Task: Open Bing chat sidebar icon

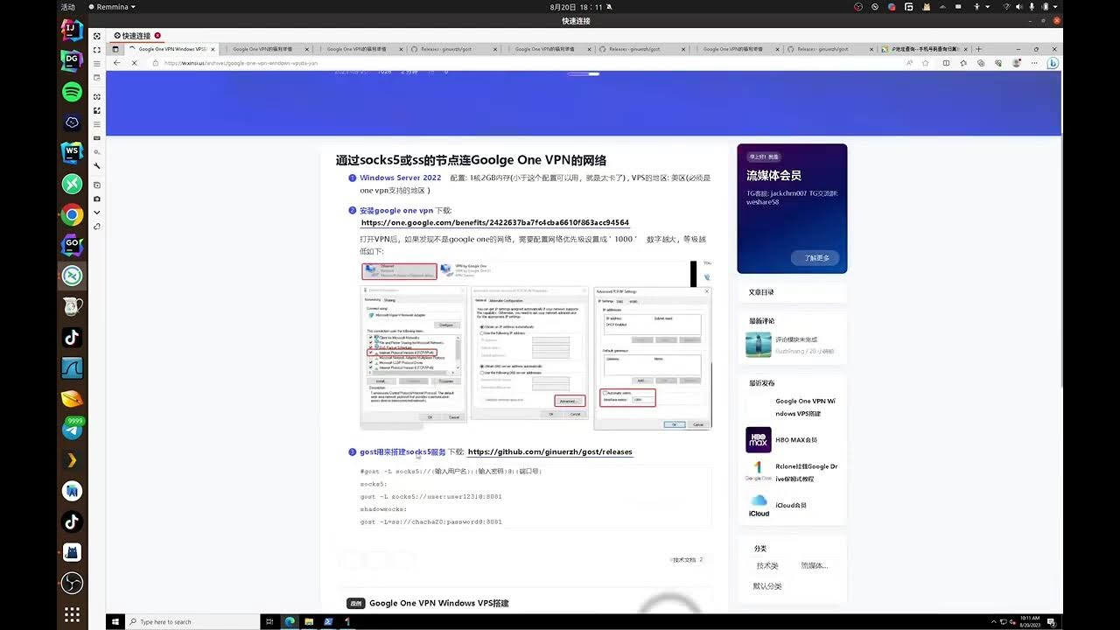Action: [x=1053, y=63]
